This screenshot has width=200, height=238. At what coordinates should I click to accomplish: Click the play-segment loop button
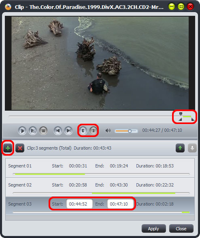click(33, 131)
